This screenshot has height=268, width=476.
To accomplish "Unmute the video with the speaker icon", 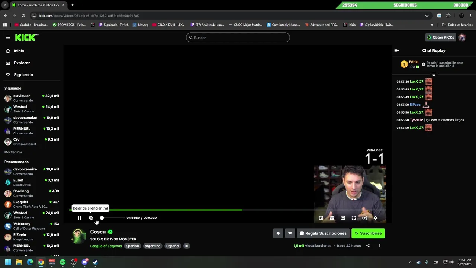I will (90, 218).
